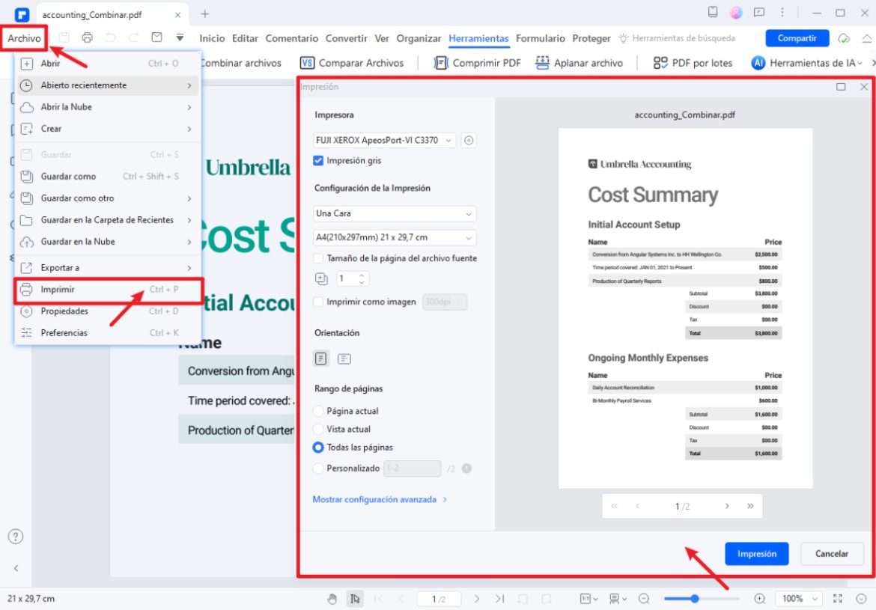876x610 pixels.
Task: Enable Imprimir como imagen checkbox
Action: [318, 302]
